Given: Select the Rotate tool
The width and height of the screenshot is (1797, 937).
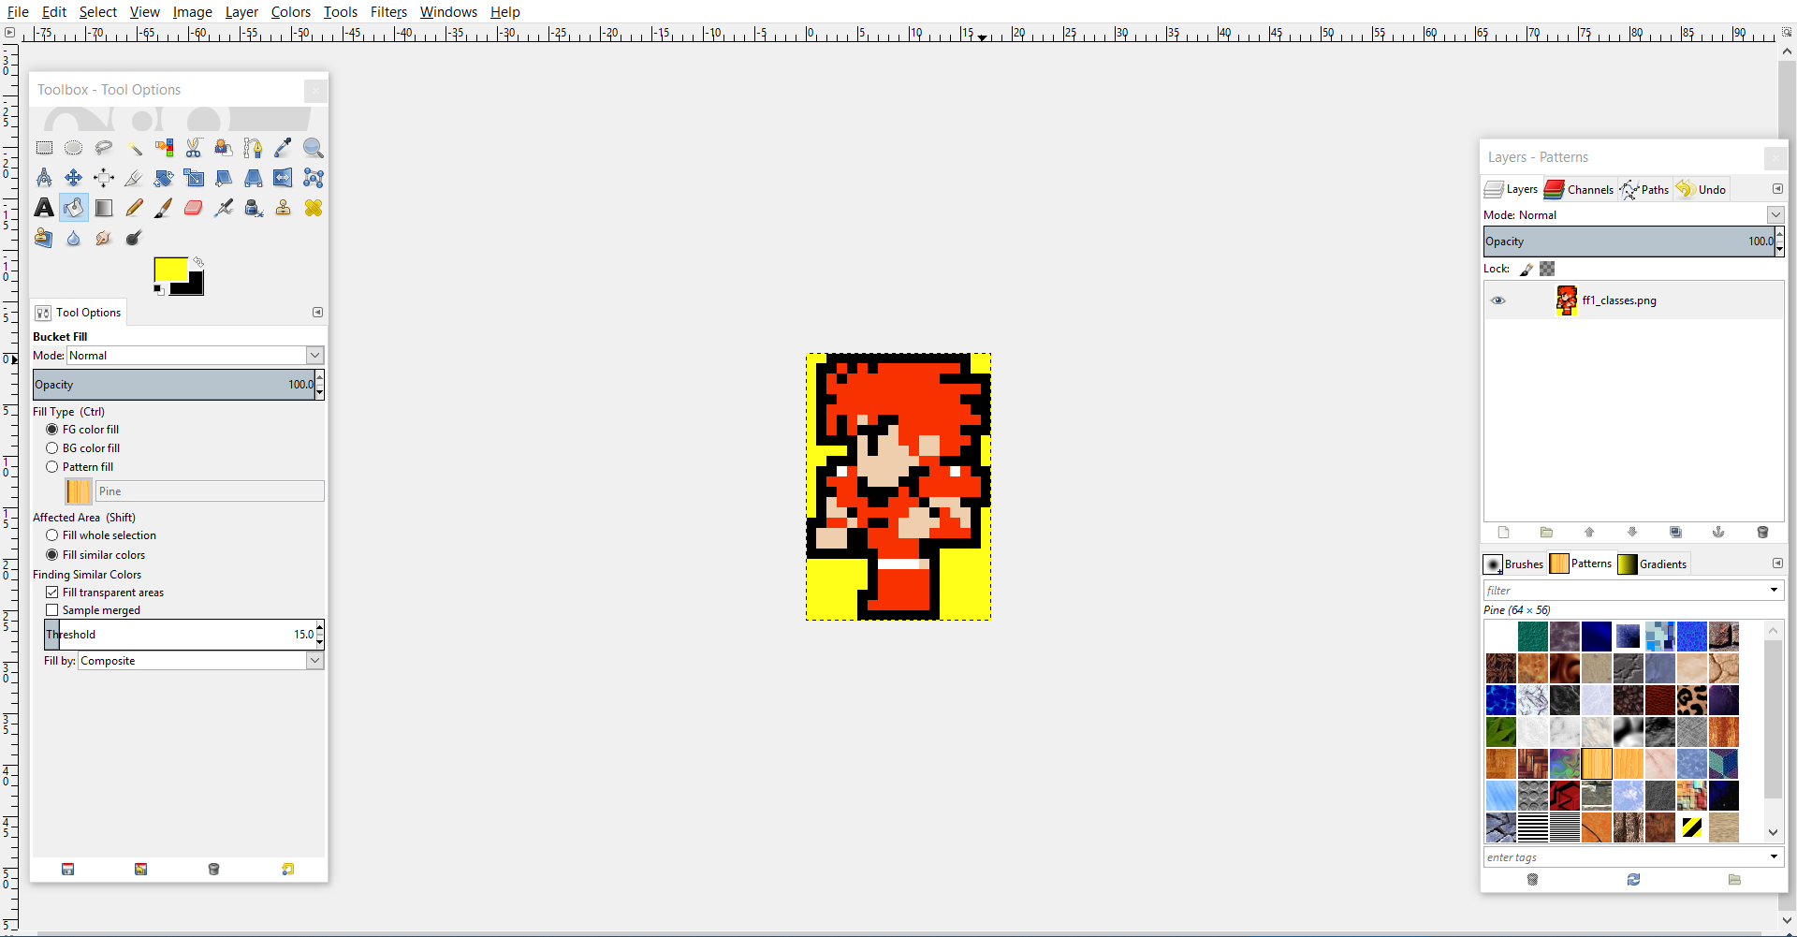Looking at the screenshot, I should 164,178.
